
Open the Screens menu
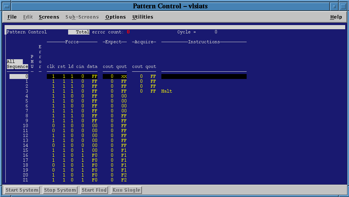point(49,17)
